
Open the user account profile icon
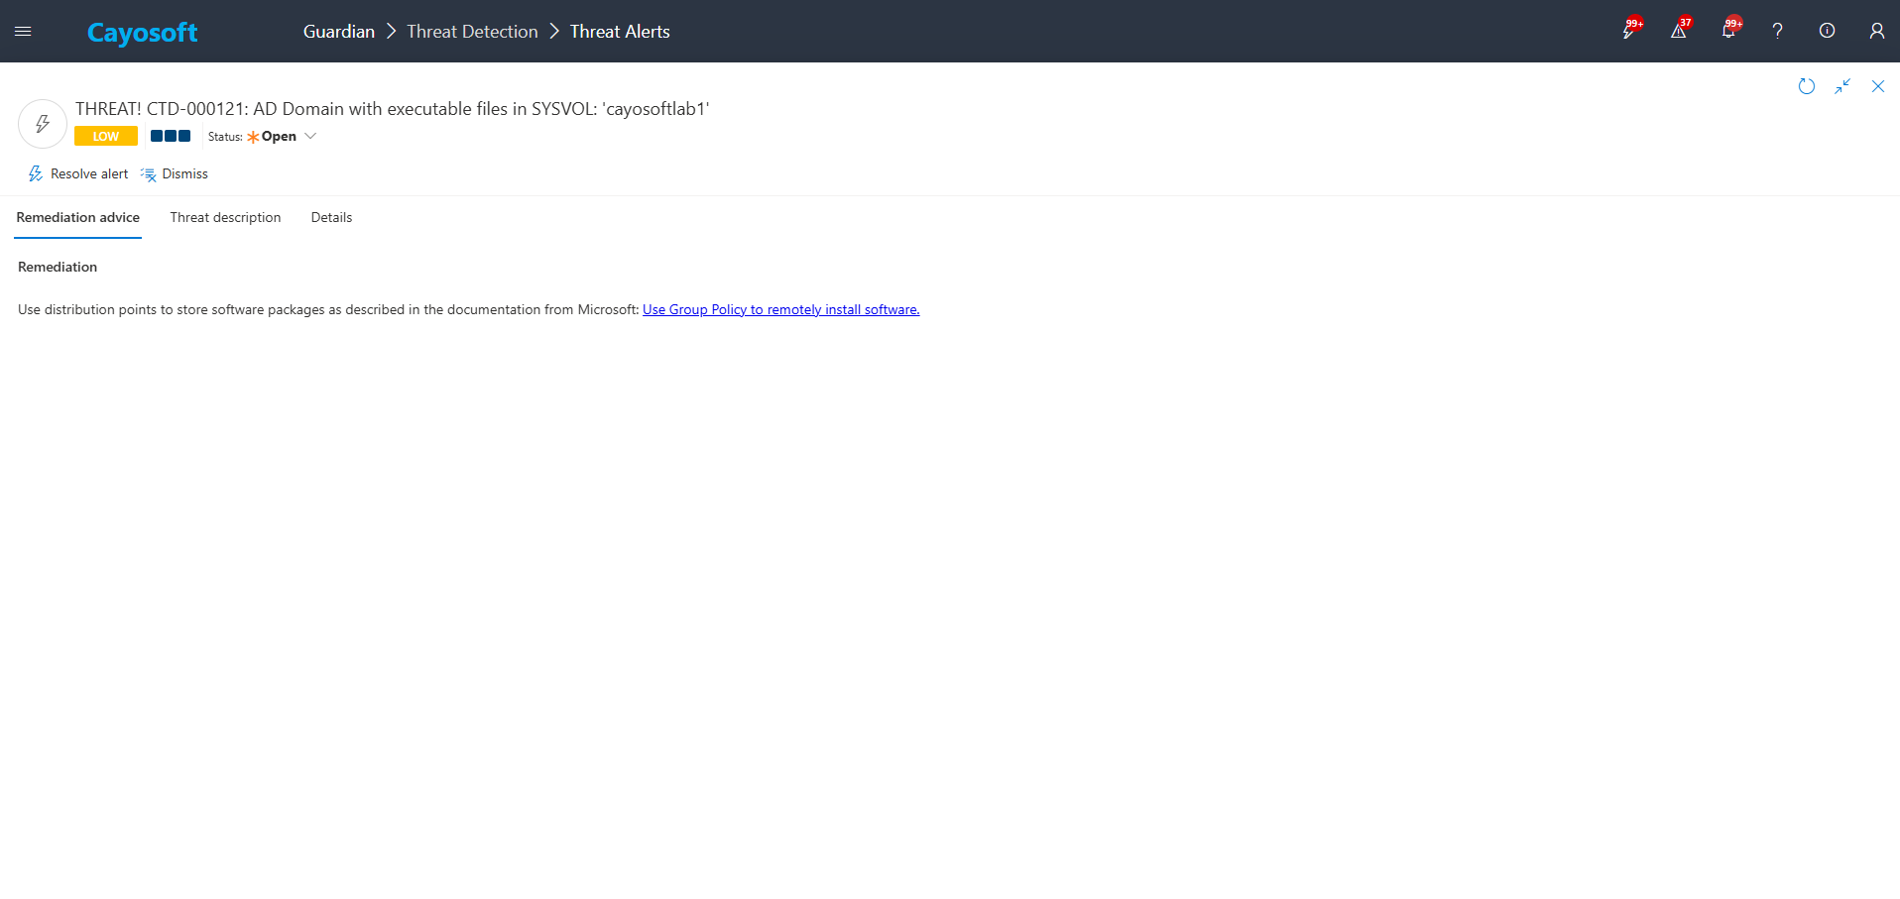coord(1876,31)
